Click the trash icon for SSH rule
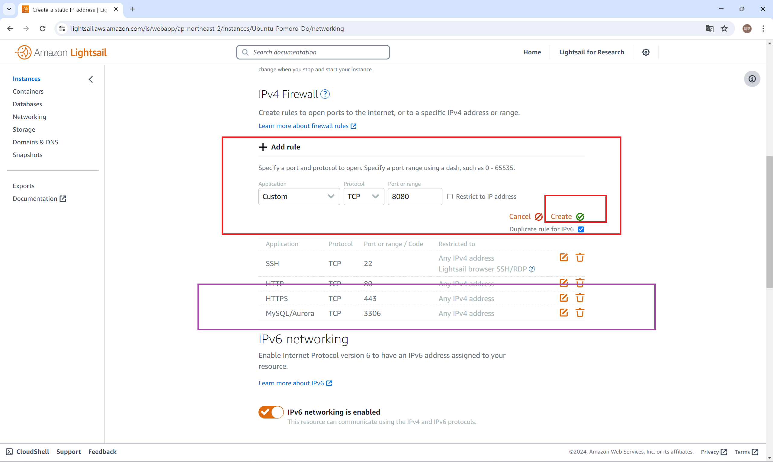The image size is (773, 462). tap(580, 258)
